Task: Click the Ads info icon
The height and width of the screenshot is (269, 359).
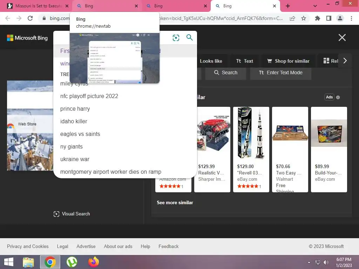Action: [338, 97]
